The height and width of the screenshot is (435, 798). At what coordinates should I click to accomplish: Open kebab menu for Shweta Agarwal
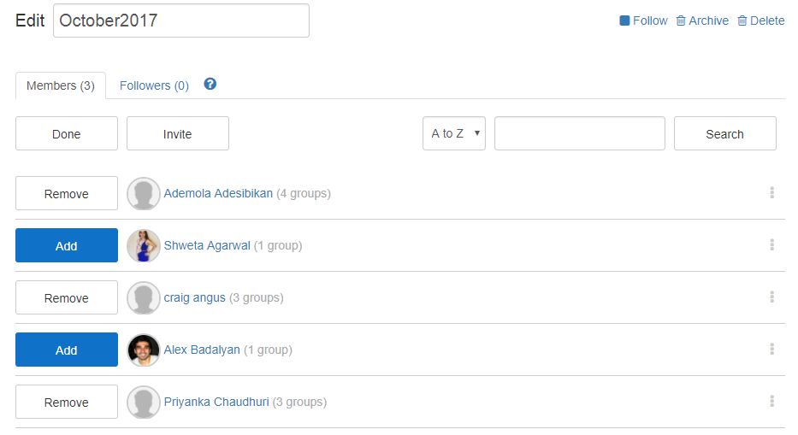click(772, 244)
